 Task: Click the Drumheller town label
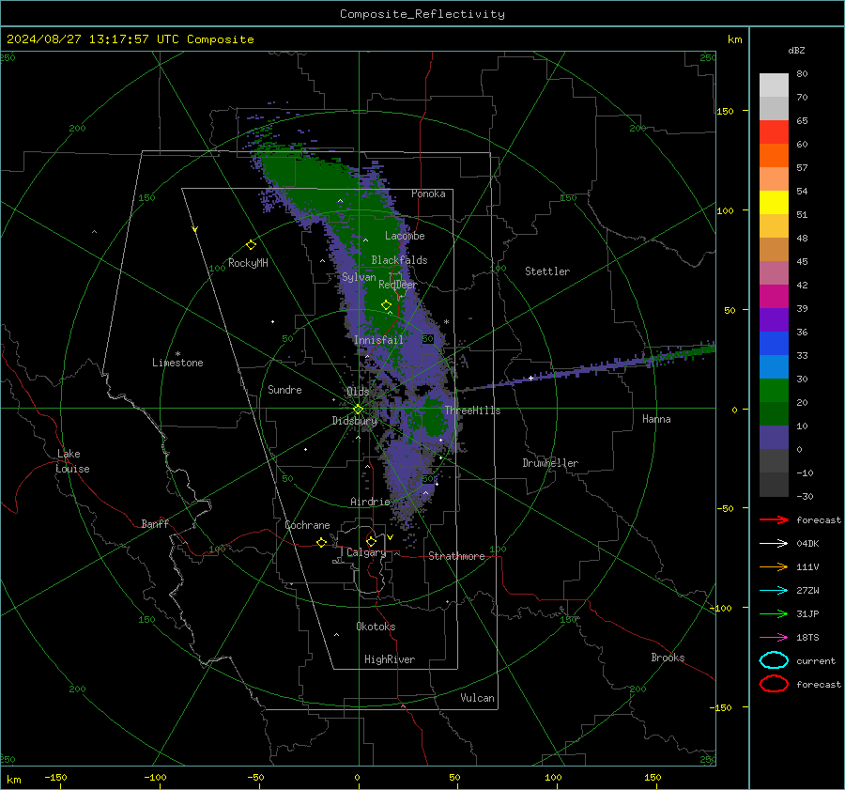tap(550, 463)
